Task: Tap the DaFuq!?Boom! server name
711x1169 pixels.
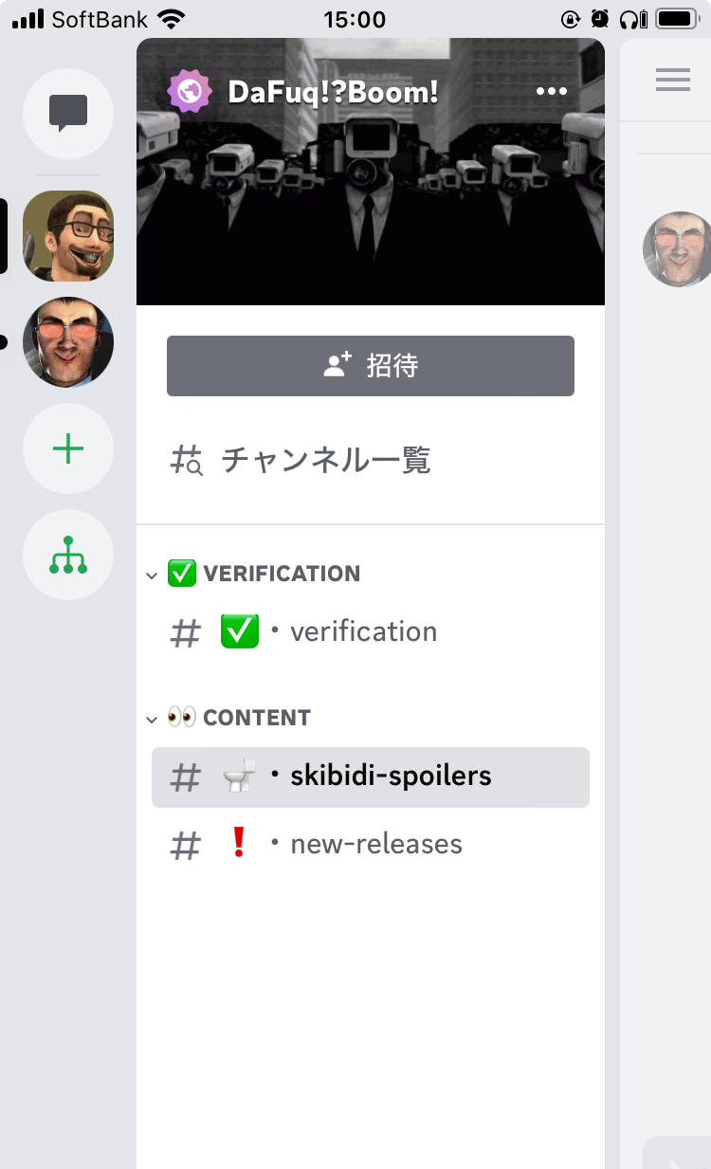Action: click(x=333, y=92)
